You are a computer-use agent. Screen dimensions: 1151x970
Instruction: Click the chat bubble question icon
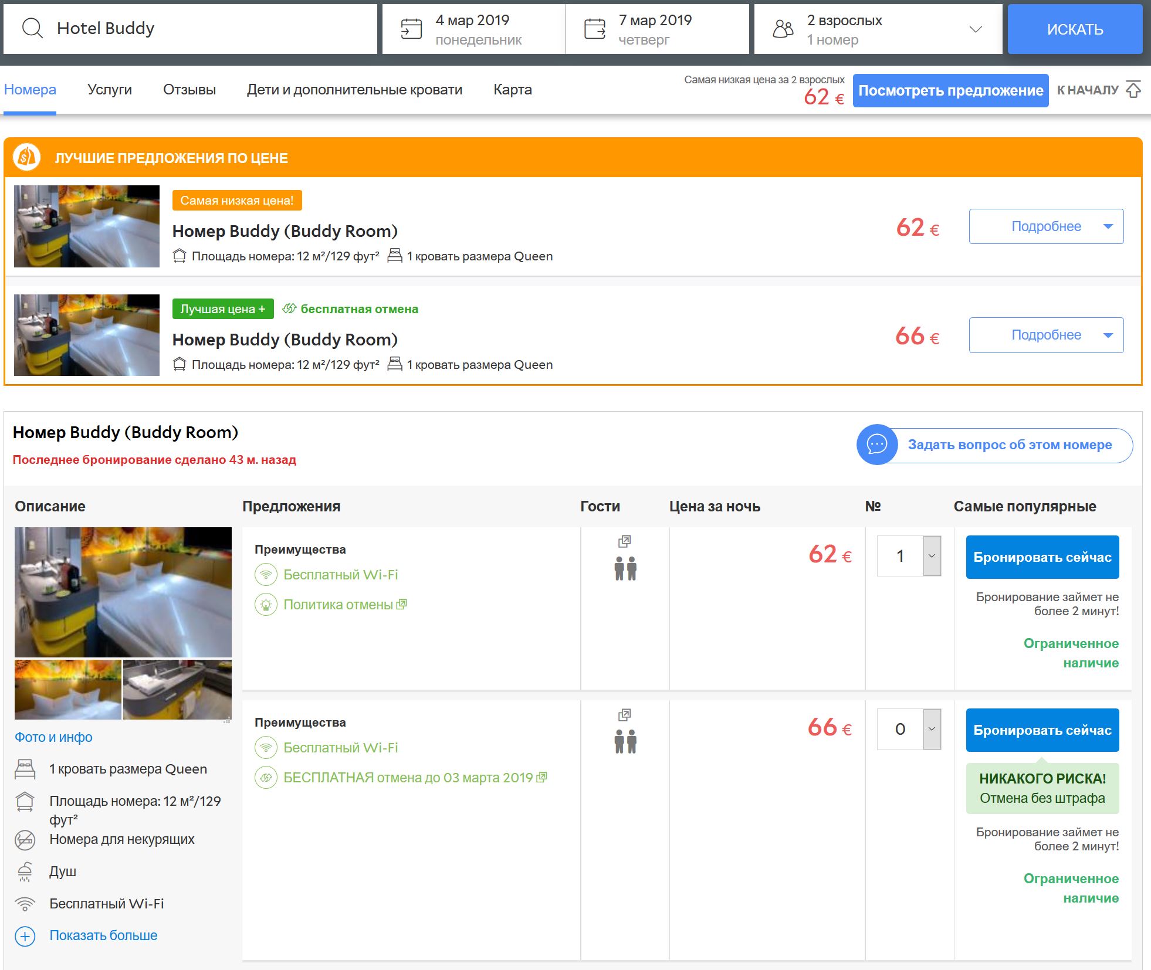[x=876, y=445]
